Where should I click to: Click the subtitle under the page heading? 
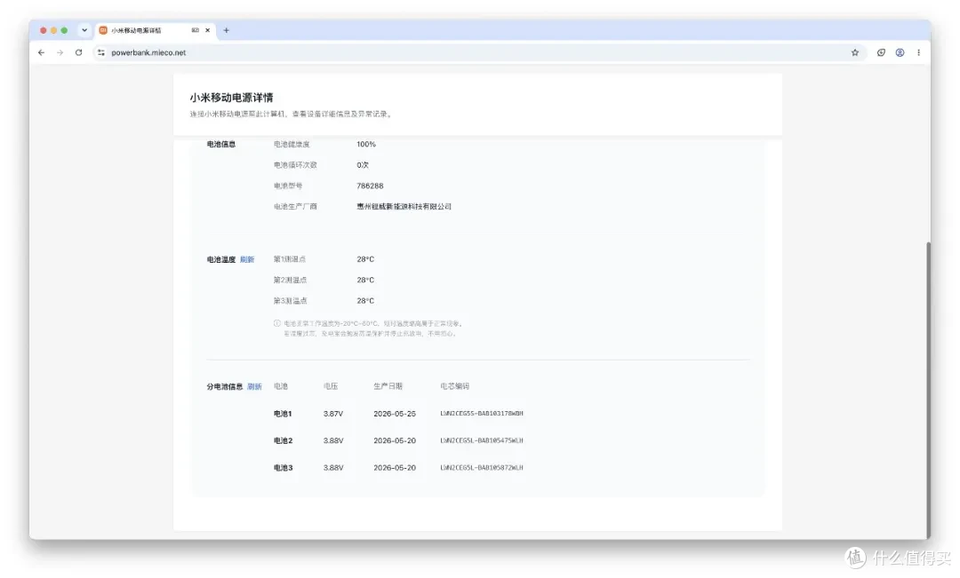[291, 115]
